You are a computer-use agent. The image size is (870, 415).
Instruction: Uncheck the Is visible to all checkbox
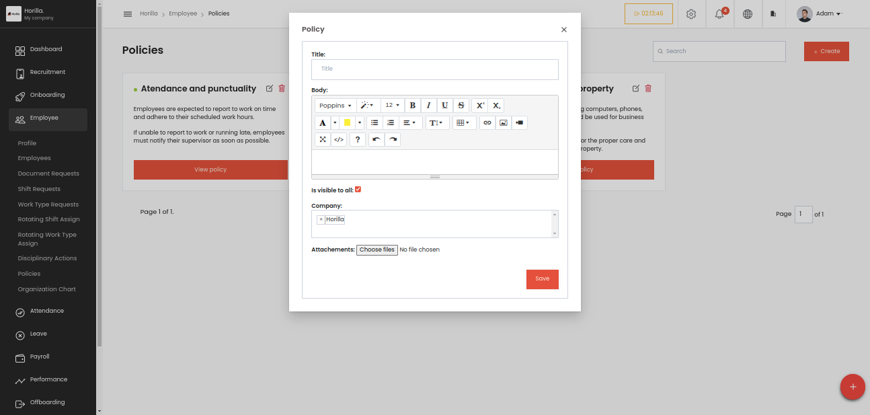click(358, 190)
